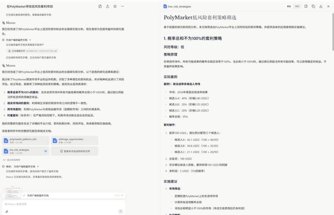Image resolution: width=334 pixels, height=215 pixels.
Task: Click the low_risk_strategies file icon in viewer header
Action: pos(165,6)
